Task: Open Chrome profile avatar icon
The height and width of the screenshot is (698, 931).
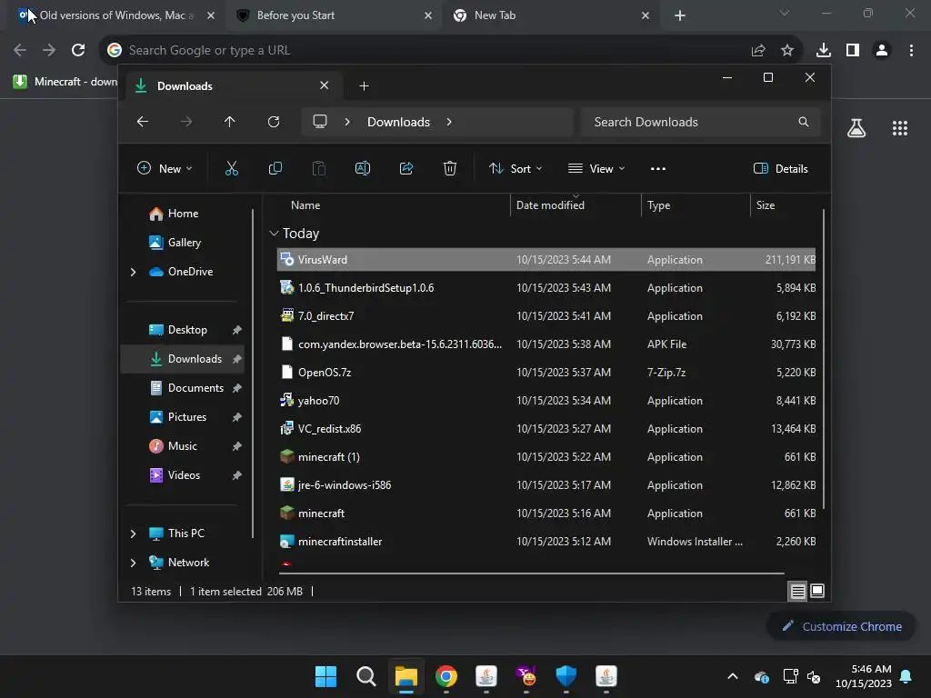Action: [882, 50]
